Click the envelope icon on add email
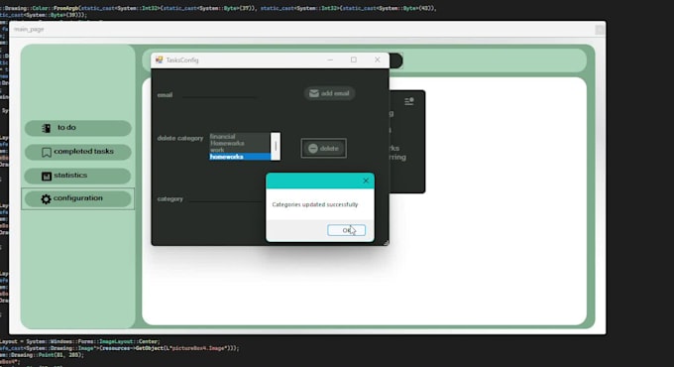The image size is (674, 367). [314, 93]
